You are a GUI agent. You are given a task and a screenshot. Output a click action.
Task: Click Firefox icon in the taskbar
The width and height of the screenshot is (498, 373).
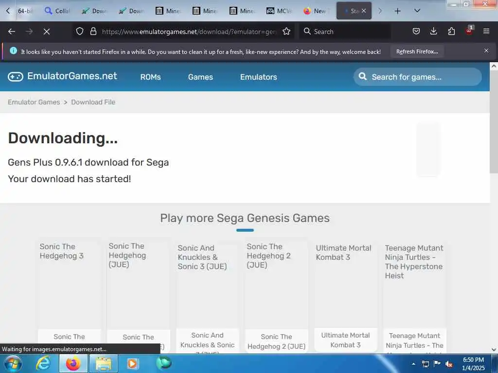73,363
